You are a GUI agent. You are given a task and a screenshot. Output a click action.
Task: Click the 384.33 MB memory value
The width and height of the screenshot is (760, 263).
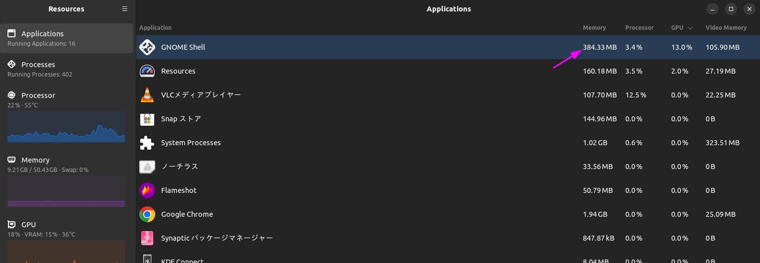coord(600,47)
